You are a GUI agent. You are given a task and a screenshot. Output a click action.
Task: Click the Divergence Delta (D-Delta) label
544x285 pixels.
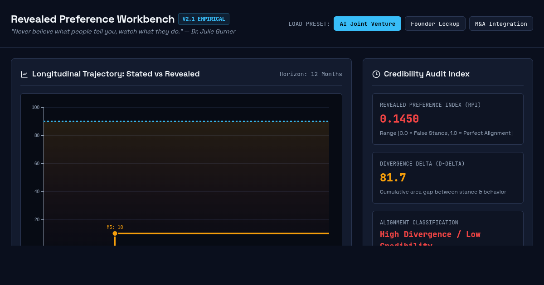click(422, 164)
